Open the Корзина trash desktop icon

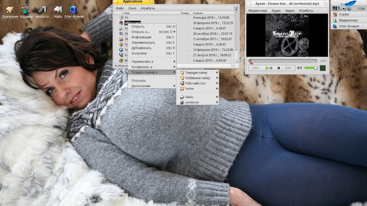coord(26,9)
